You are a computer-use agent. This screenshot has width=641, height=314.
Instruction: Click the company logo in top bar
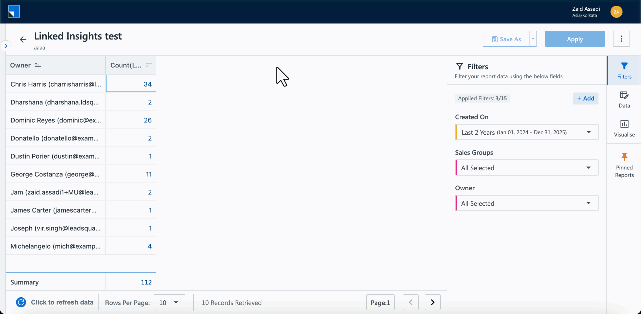point(14,11)
